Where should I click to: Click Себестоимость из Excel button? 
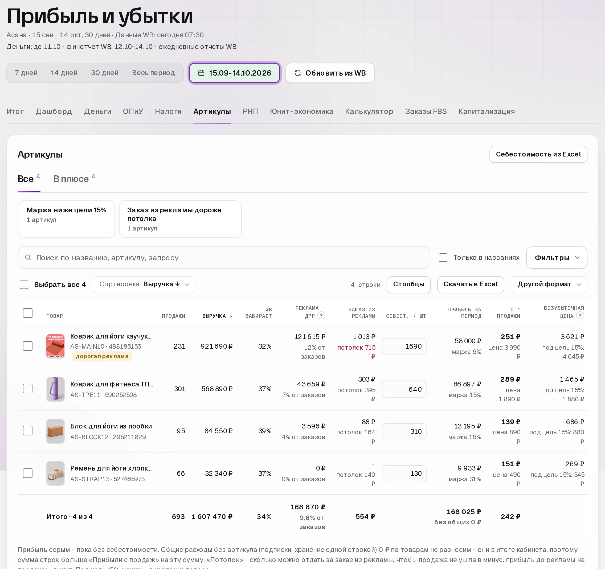[538, 154]
